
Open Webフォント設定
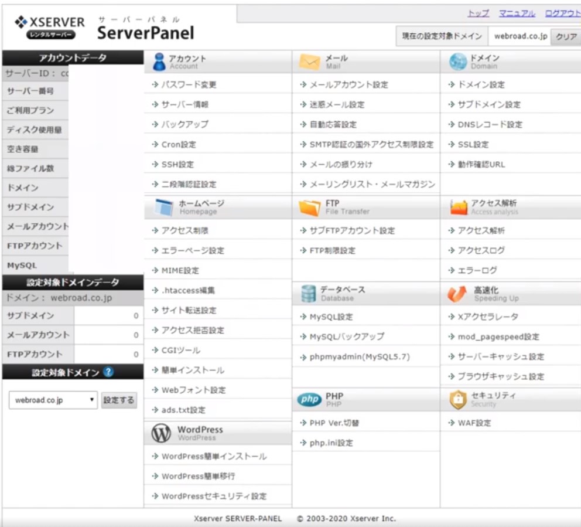[193, 390]
